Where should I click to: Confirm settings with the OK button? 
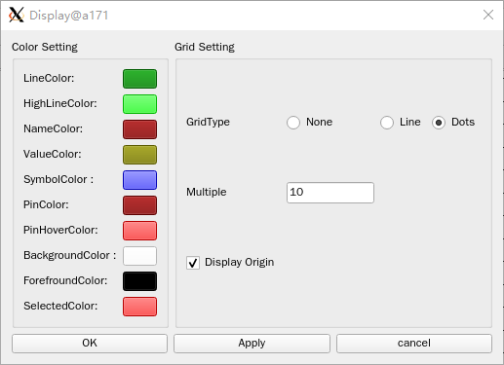[90, 344]
